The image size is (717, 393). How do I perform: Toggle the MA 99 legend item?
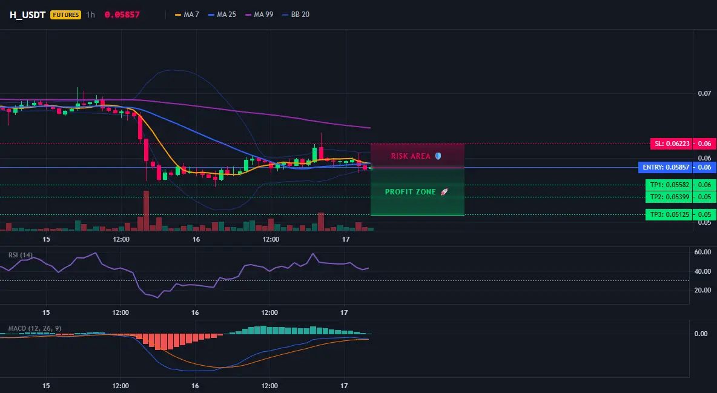coord(259,15)
